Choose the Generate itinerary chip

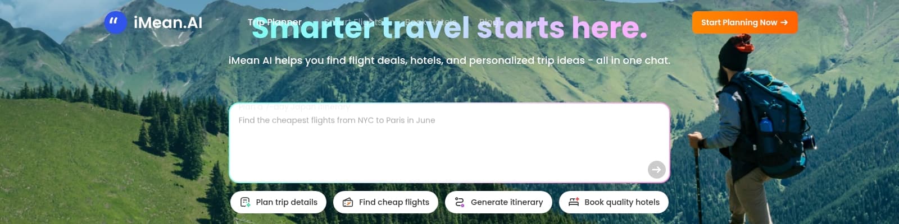tap(498, 202)
